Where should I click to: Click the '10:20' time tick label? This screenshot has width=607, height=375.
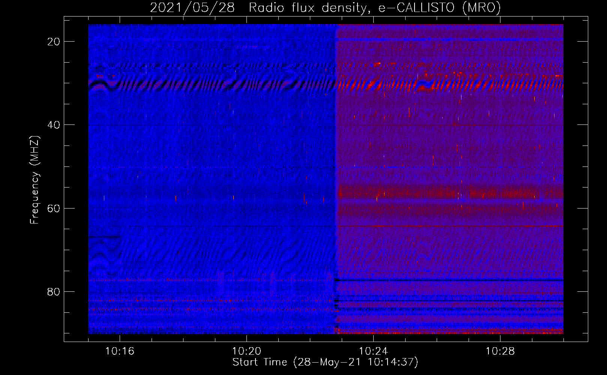point(246,351)
